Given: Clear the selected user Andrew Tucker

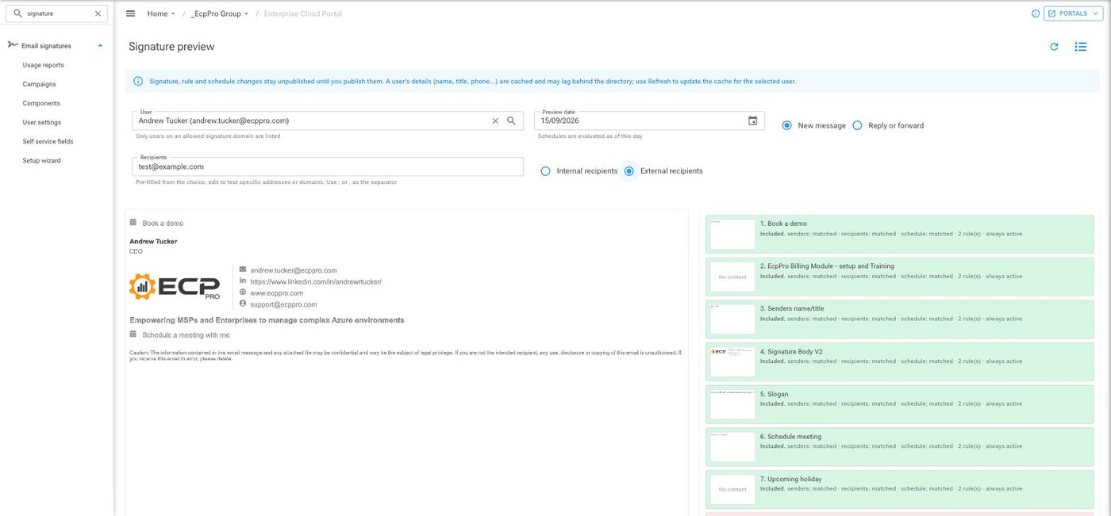Looking at the screenshot, I should click(495, 121).
